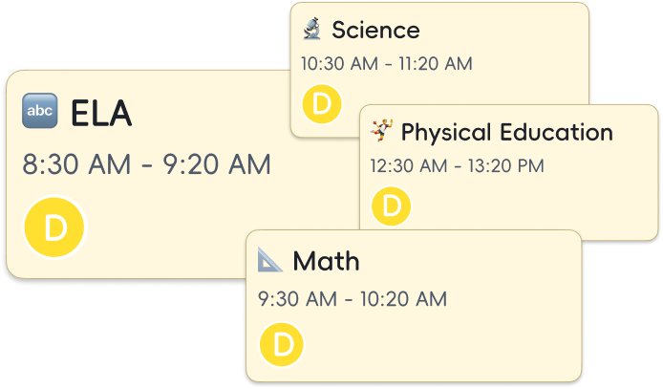Open the D avatar on ELA card
The image size is (663, 389).
tap(54, 227)
